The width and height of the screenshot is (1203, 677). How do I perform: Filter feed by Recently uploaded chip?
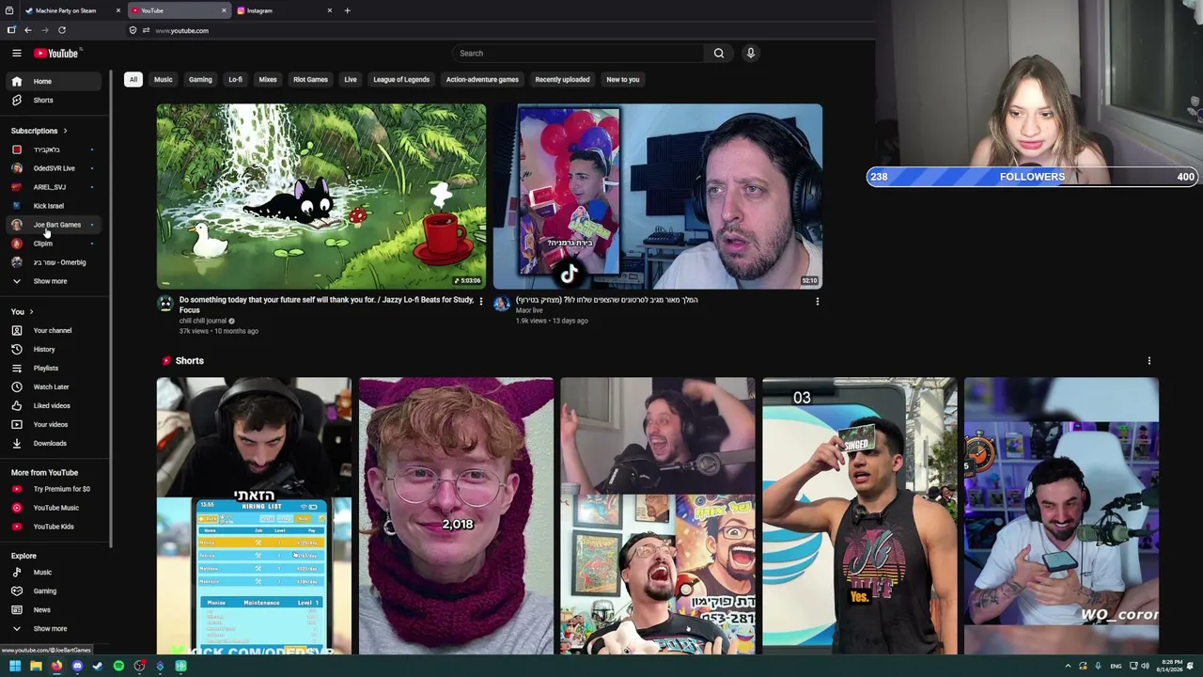[562, 79]
